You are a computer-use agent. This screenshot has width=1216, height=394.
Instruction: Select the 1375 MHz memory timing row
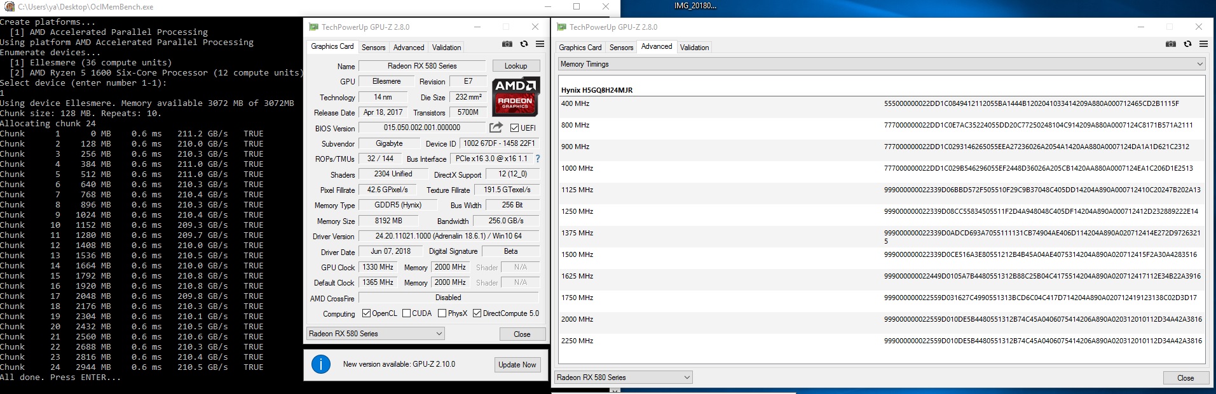(882, 236)
